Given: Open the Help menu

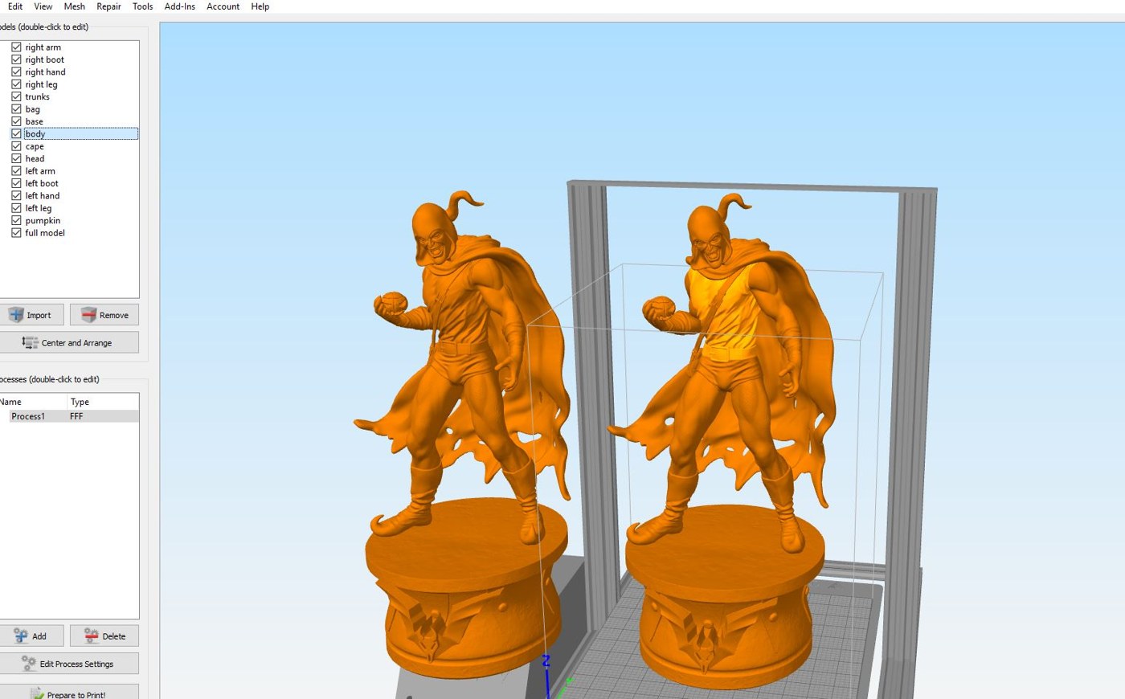Looking at the screenshot, I should pyautogui.click(x=260, y=6).
